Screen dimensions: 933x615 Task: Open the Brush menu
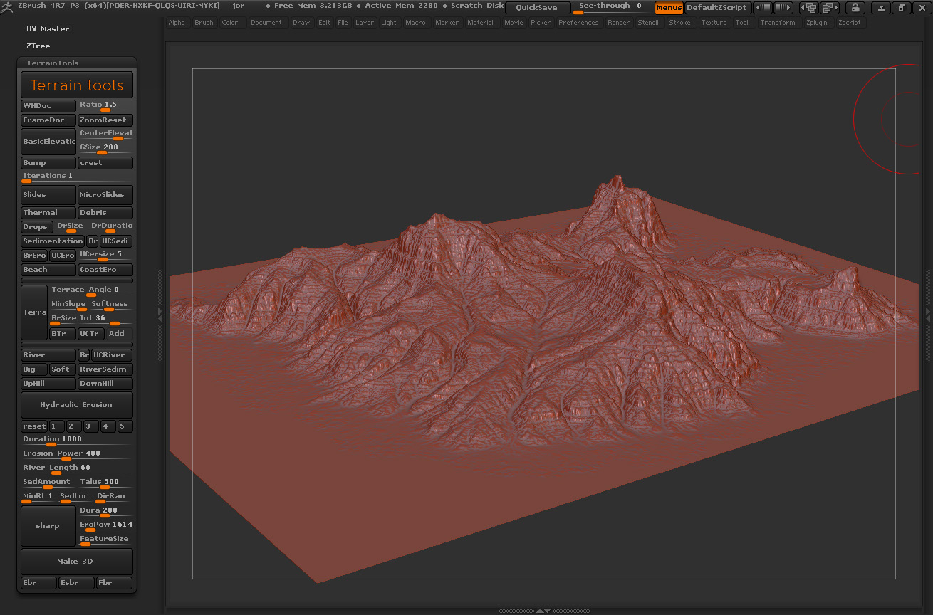[x=204, y=23]
